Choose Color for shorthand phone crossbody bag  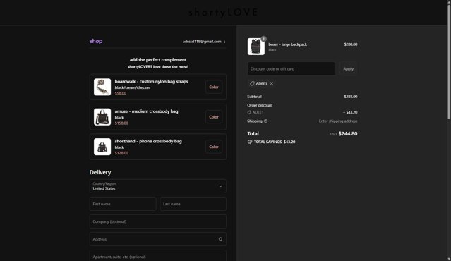214,147
